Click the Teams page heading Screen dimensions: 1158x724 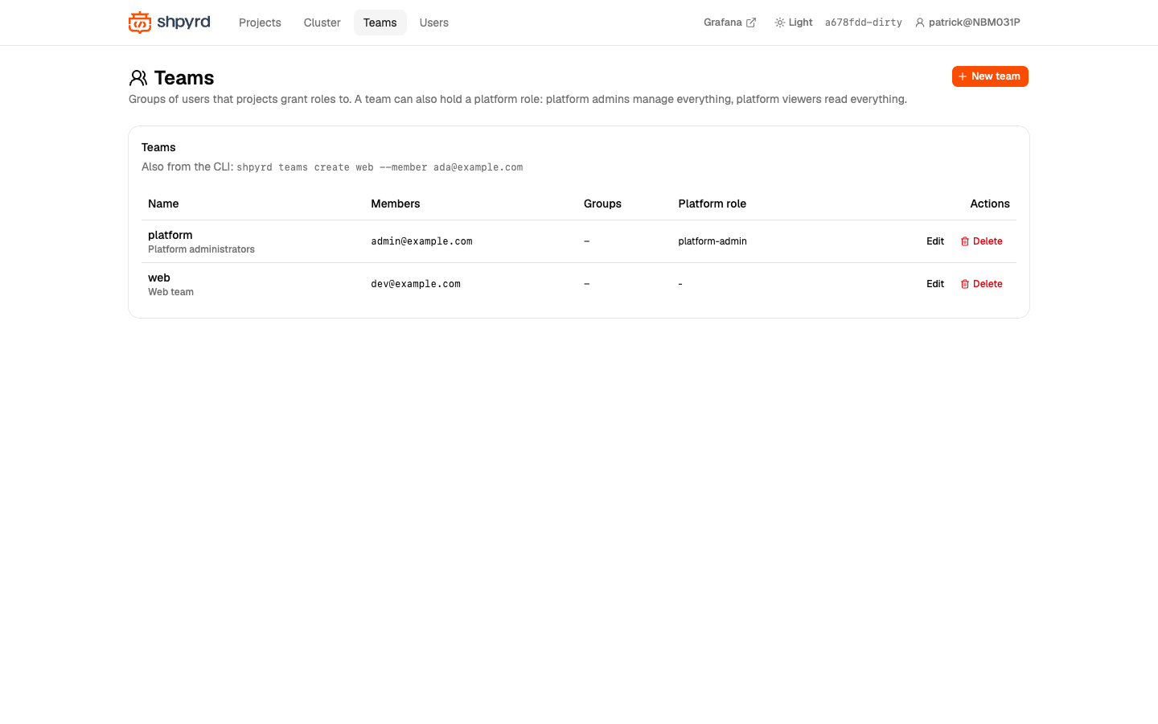click(x=184, y=78)
